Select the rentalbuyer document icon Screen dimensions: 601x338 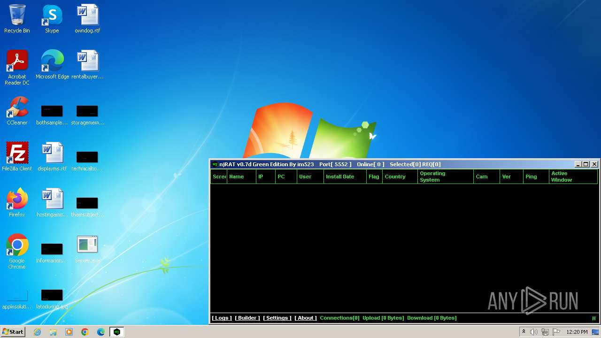tap(87, 65)
